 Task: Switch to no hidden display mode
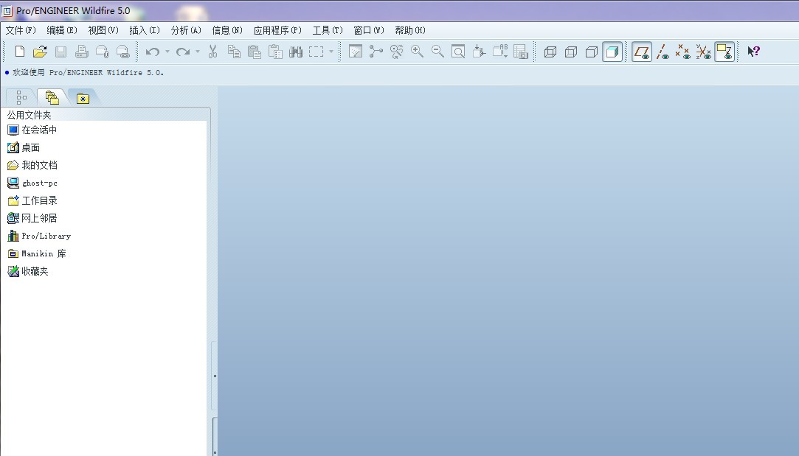pos(592,52)
